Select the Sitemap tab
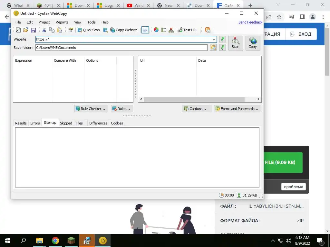This screenshot has width=330, height=247. (50, 123)
